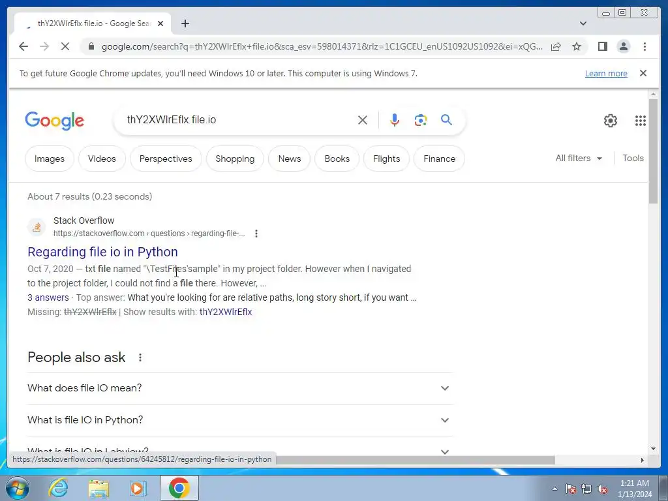Open a new tab with the plus button
This screenshot has width=668, height=501.
coord(185,23)
